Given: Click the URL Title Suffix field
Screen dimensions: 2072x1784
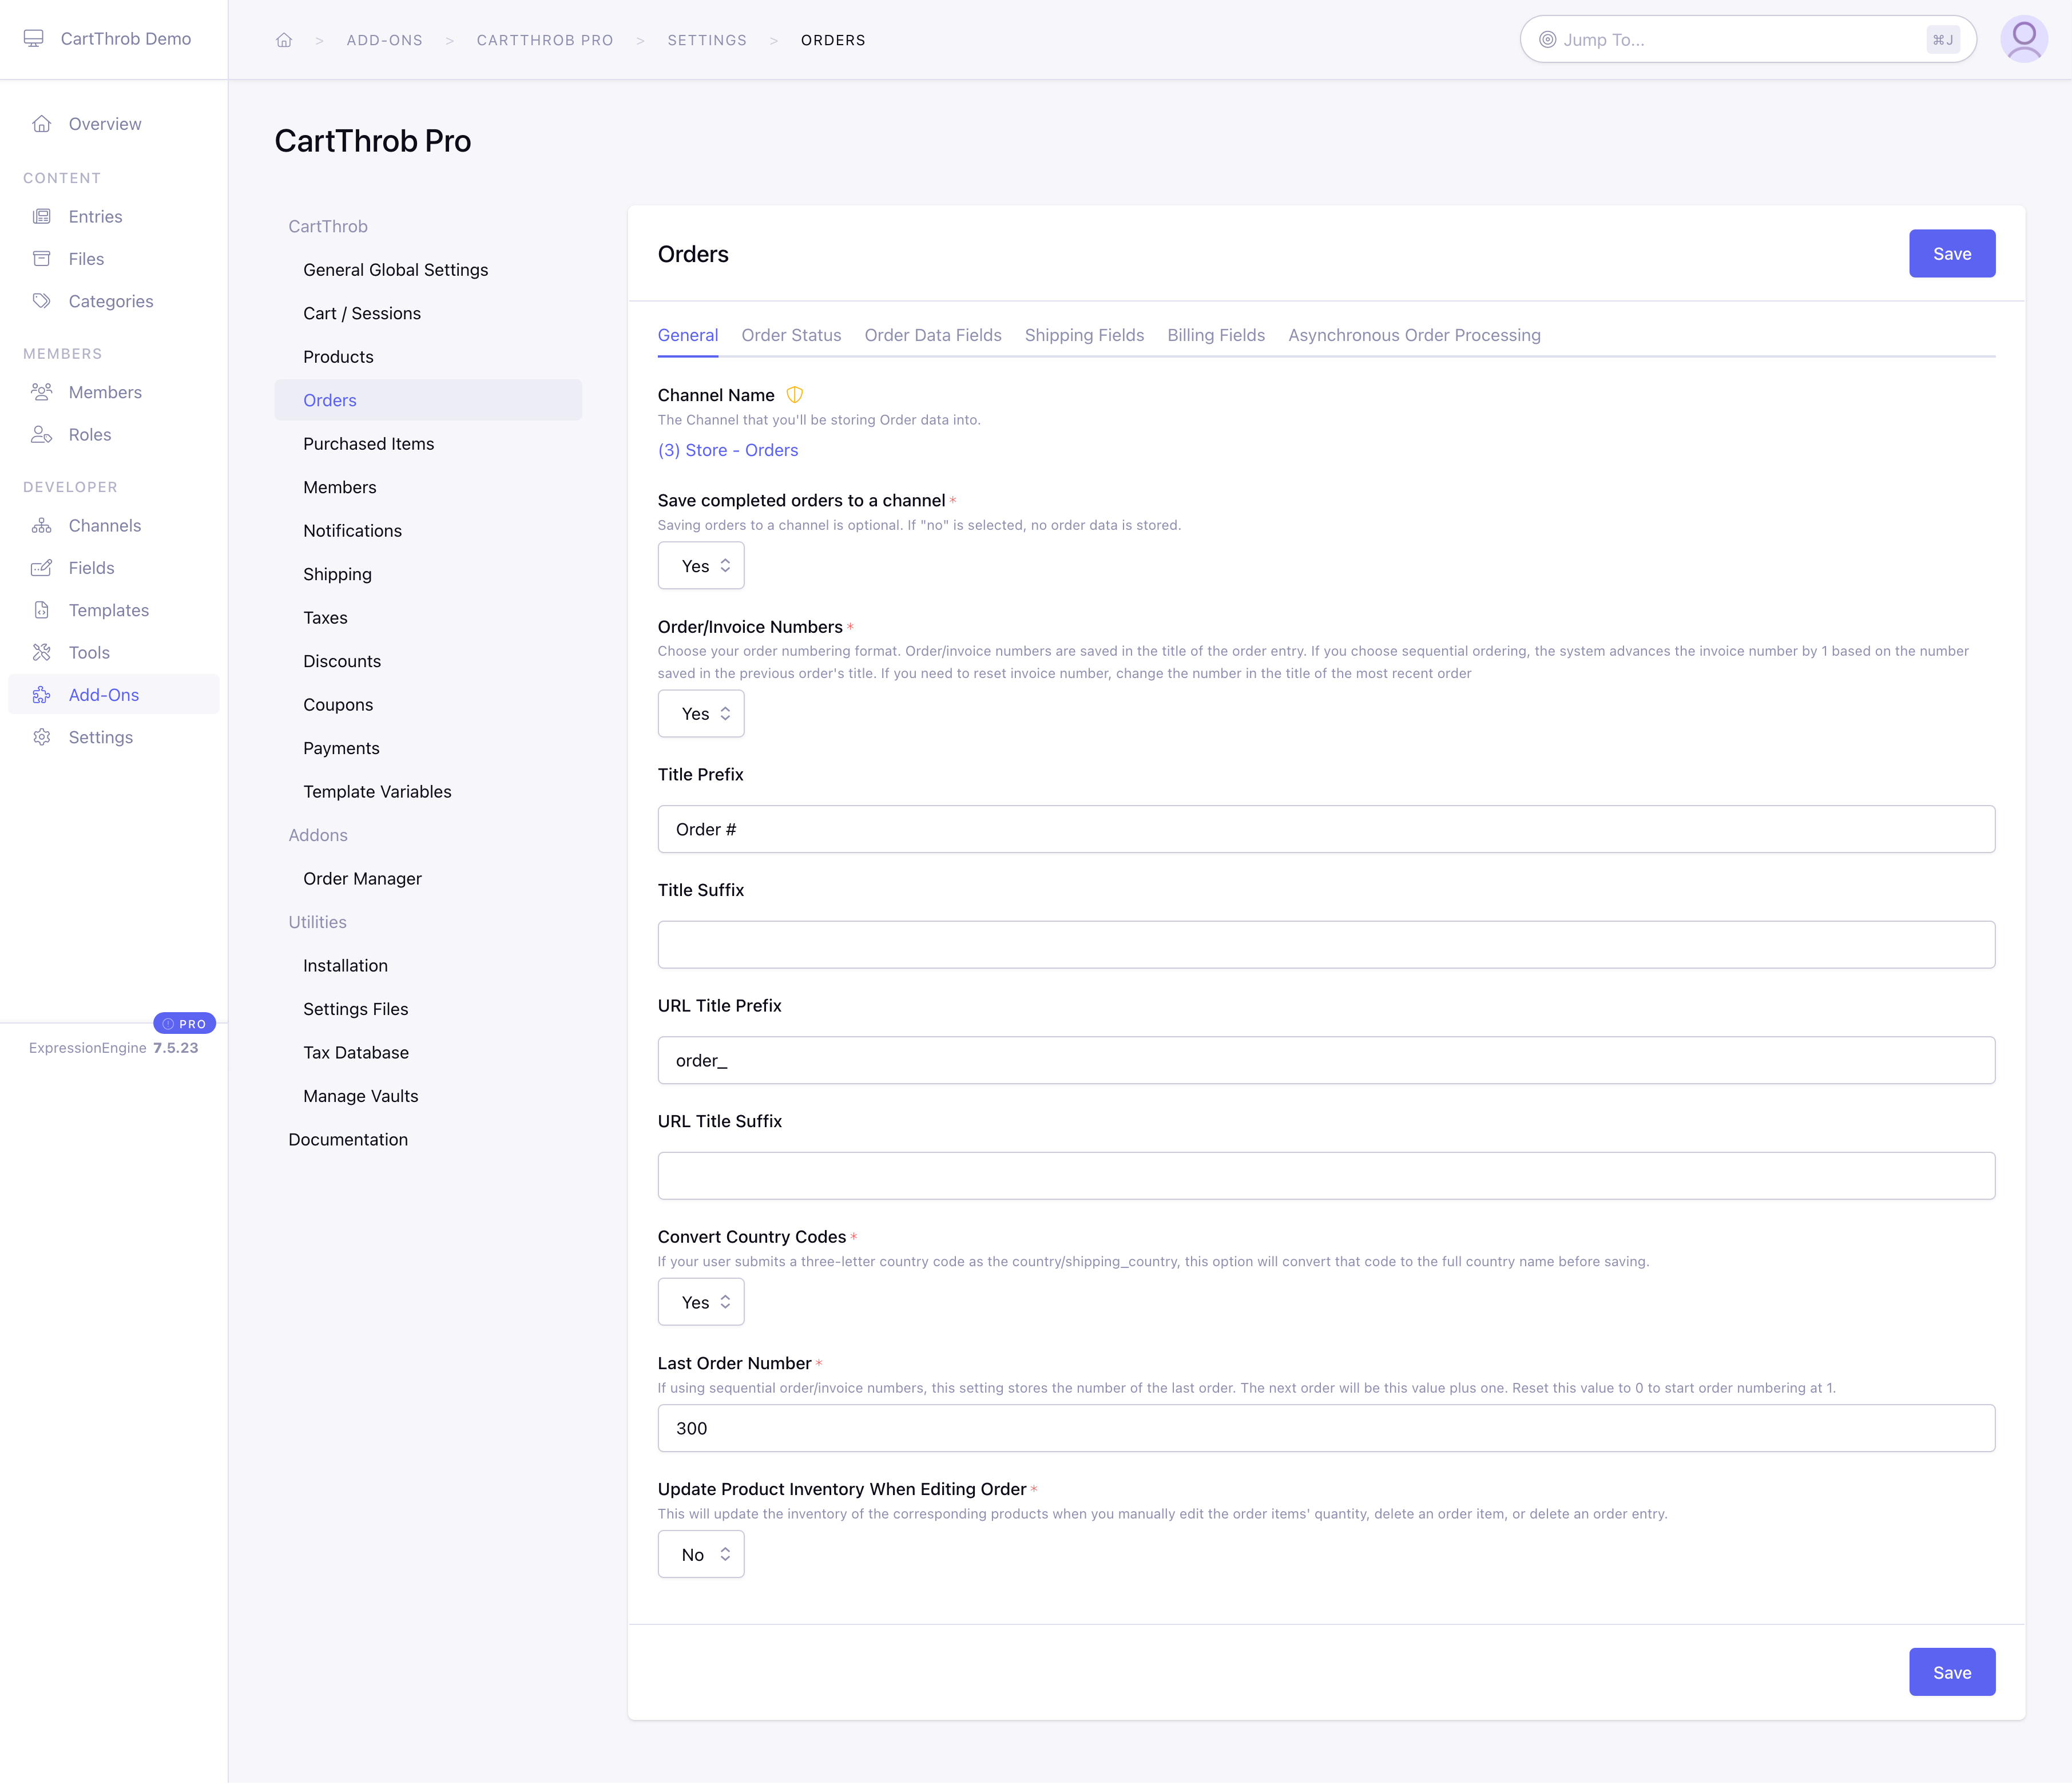Looking at the screenshot, I should [x=1326, y=1176].
